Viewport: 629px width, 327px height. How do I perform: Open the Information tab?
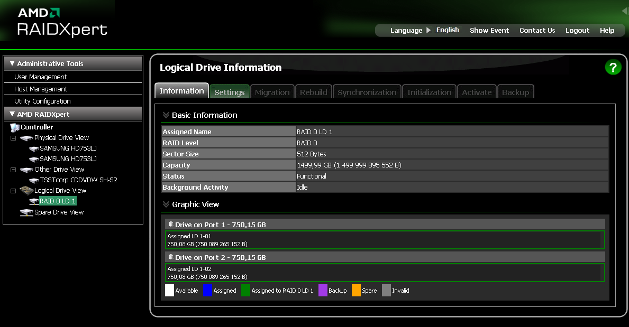[182, 91]
